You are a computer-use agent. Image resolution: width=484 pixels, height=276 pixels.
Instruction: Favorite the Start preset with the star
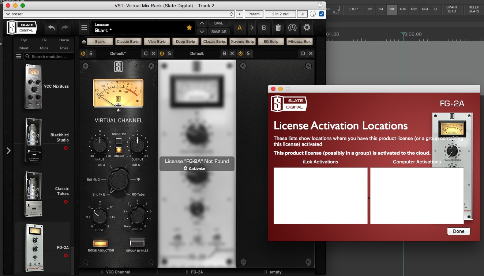point(189,27)
